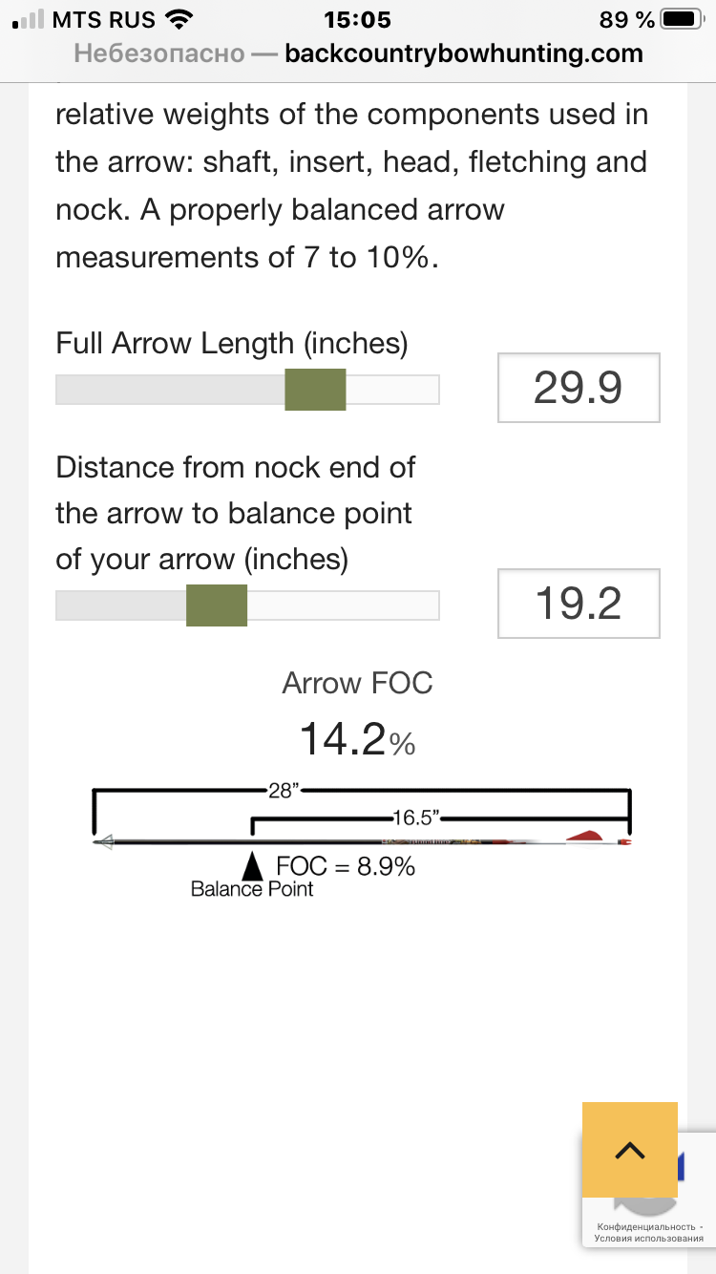This screenshot has width=716, height=1274.
Task: Click the FOC = 8.9% diagram caption
Action: click(346, 866)
